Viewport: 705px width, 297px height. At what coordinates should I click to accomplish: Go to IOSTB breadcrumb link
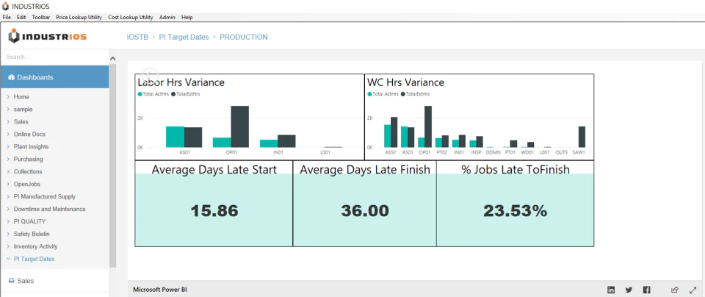(137, 37)
